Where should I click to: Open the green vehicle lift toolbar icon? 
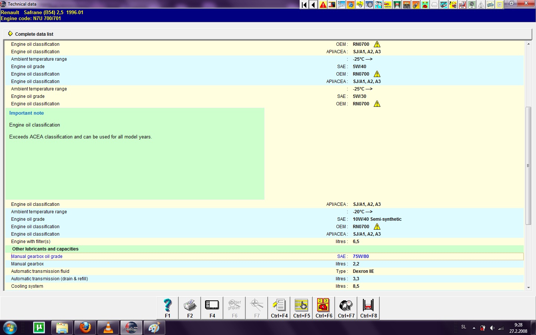397,4
